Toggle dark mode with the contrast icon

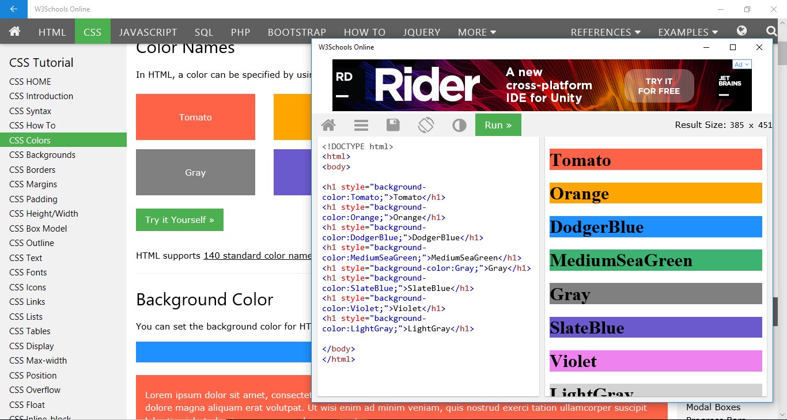(459, 124)
